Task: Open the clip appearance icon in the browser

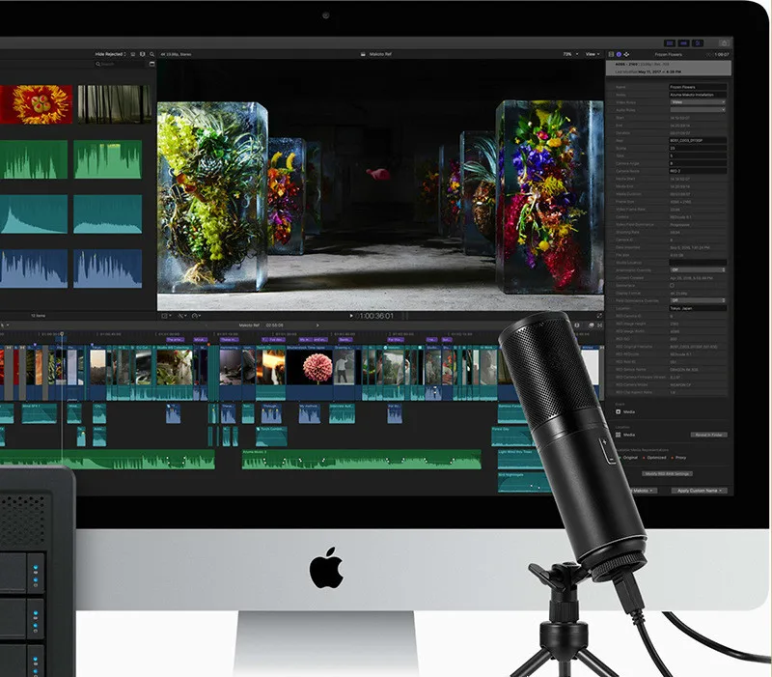Action: (x=133, y=54)
